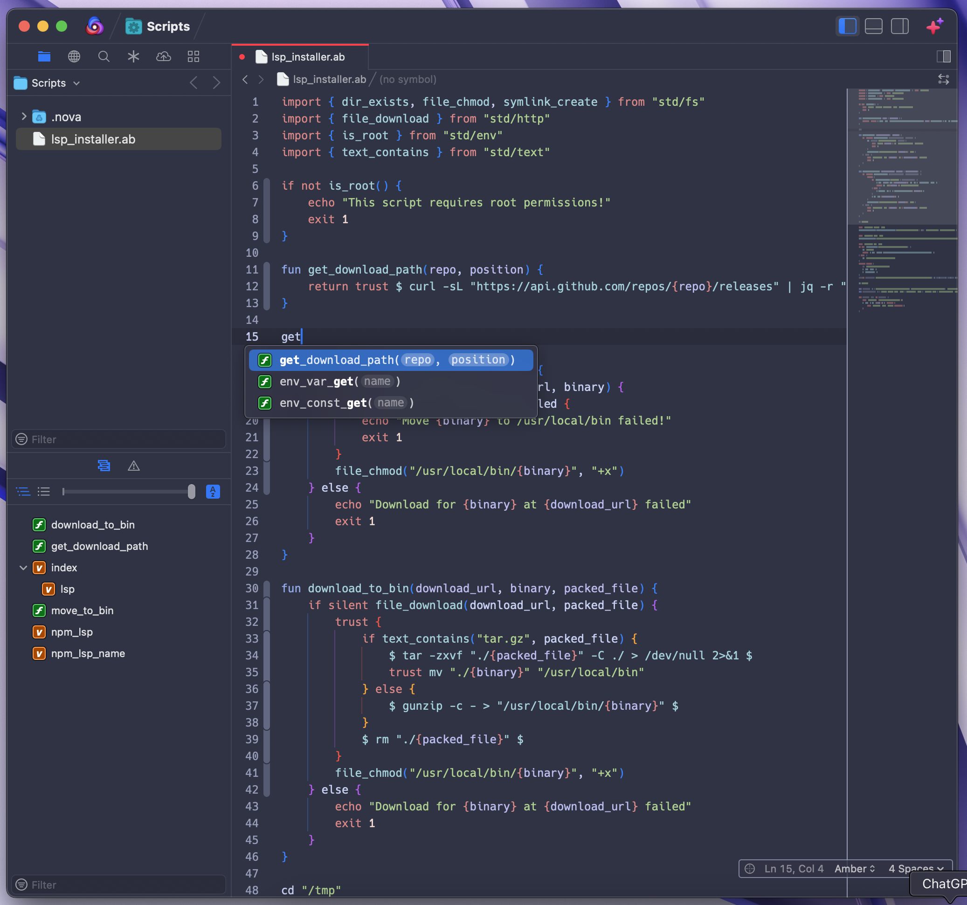Adjust the symbol depth slider
967x905 pixels.
(x=191, y=492)
